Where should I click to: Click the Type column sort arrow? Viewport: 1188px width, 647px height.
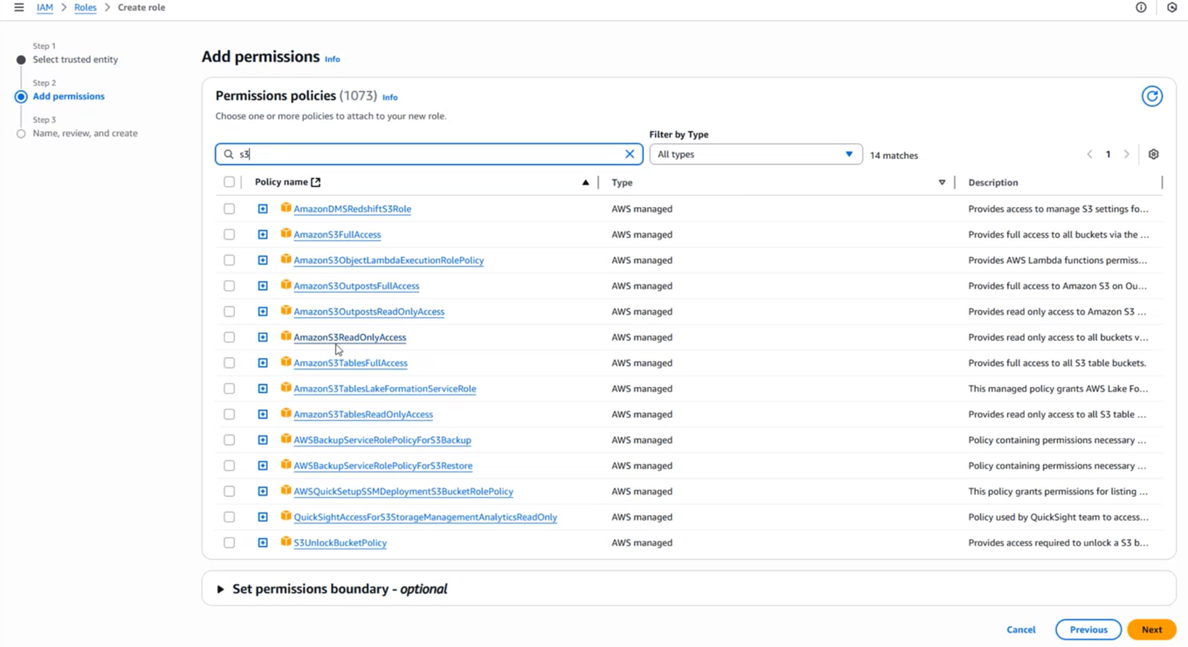pyautogui.click(x=942, y=183)
